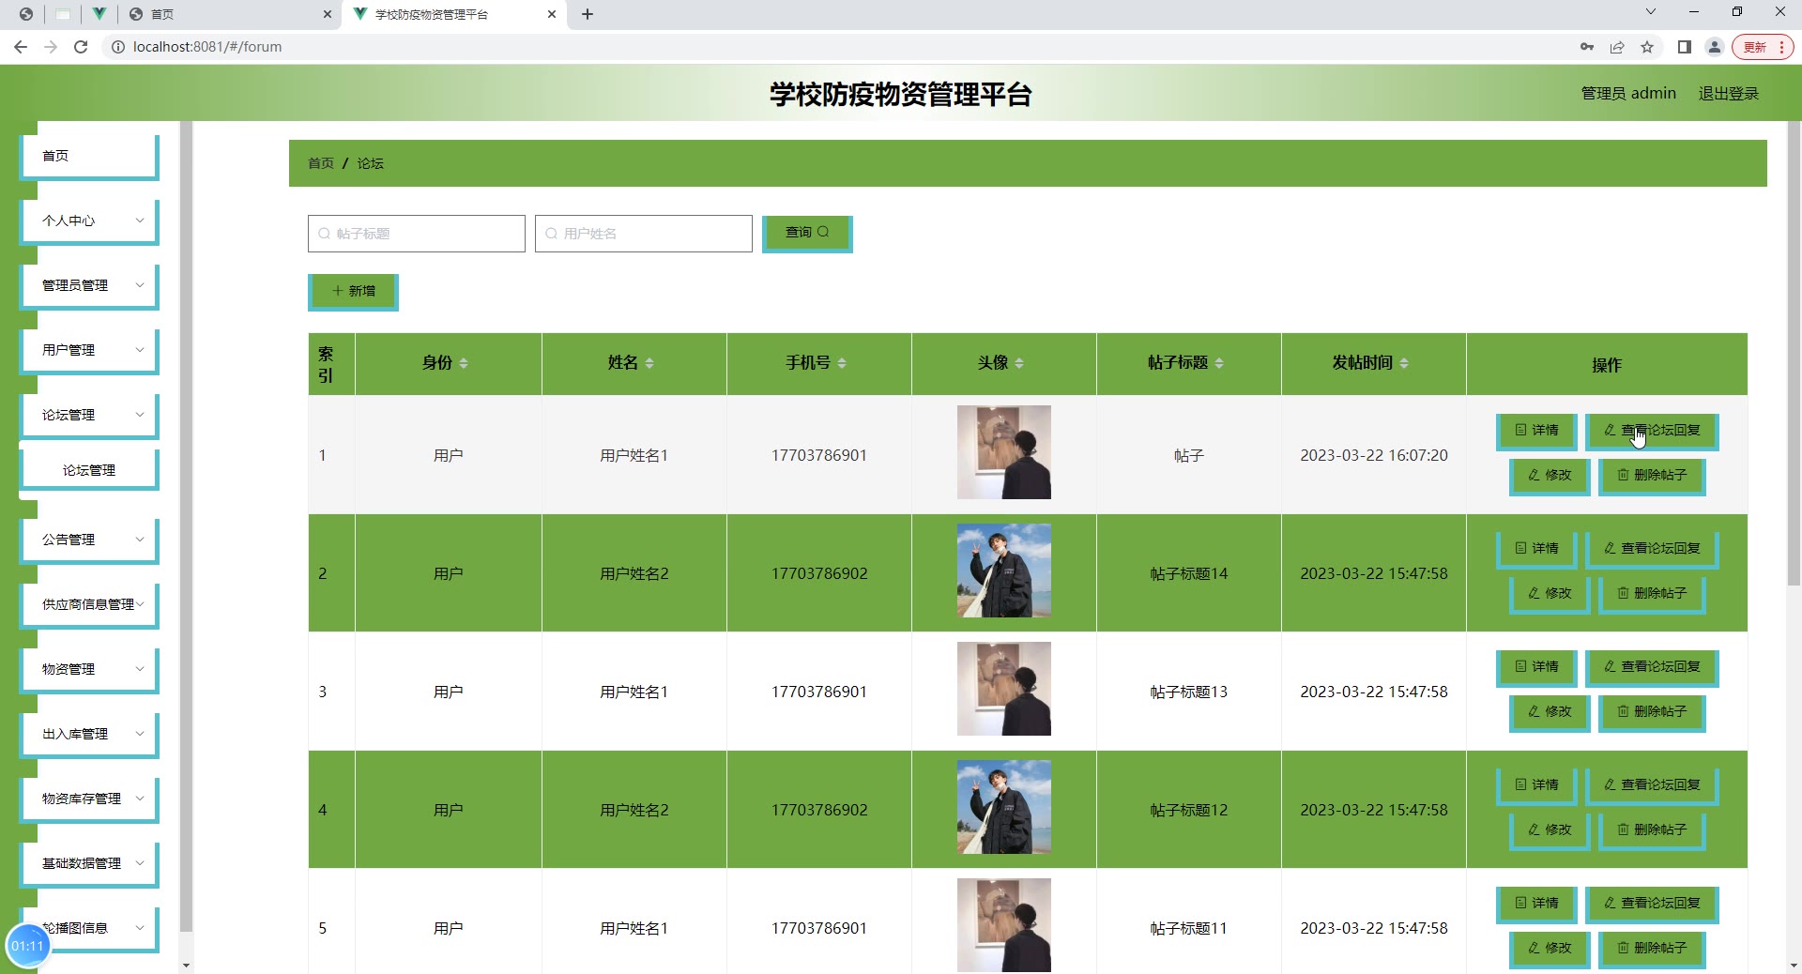View 查看论坛回复 for 帖子标题14 row

click(x=1652, y=549)
